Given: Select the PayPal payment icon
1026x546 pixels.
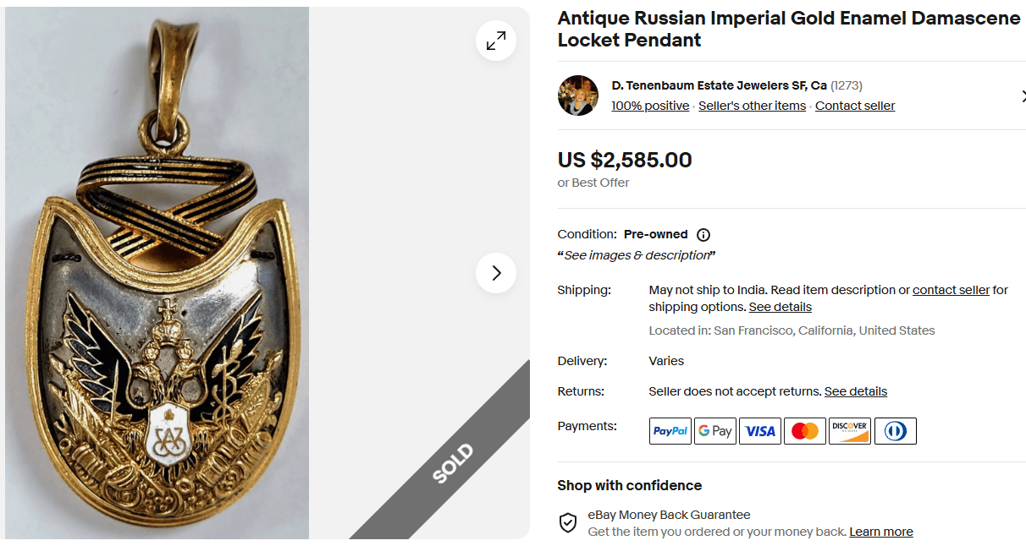Looking at the screenshot, I should [670, 430].
